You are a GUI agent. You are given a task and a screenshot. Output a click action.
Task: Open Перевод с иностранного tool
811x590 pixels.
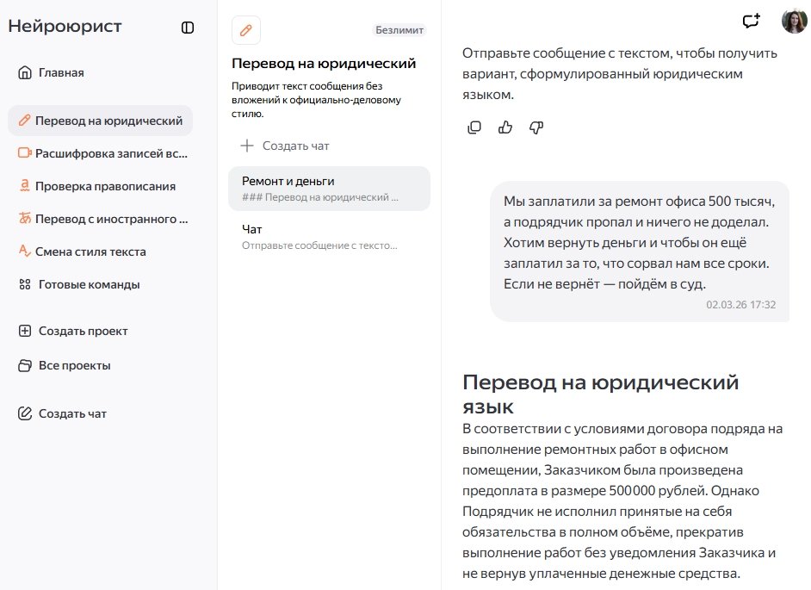tap(102, 219)
